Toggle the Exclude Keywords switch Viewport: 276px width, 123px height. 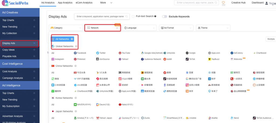pos(164,16)
